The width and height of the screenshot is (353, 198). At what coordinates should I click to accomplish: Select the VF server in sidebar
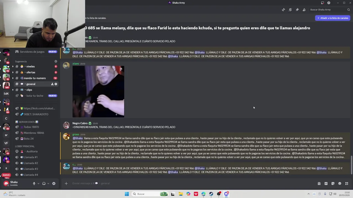pyautogui.click(x=6, y=143)
